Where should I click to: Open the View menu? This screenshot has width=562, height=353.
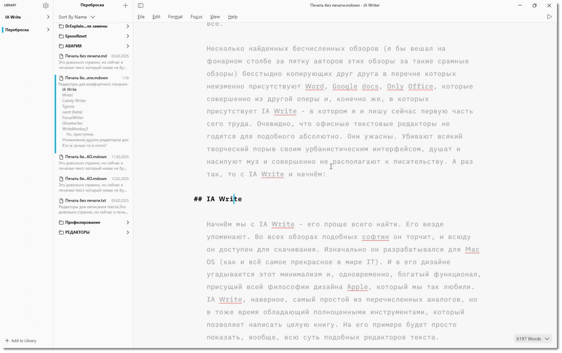215,17
